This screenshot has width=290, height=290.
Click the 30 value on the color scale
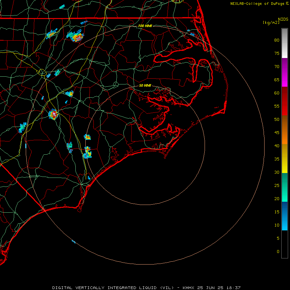tap(277, 172)
